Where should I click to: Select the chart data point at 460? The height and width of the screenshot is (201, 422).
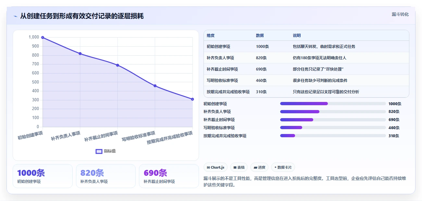(x=155, y=86)
